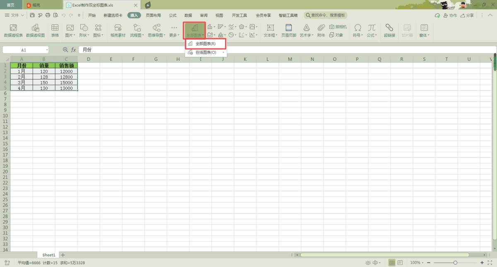Click the PivotTable (数据透视表) icon

coord(13,30)
